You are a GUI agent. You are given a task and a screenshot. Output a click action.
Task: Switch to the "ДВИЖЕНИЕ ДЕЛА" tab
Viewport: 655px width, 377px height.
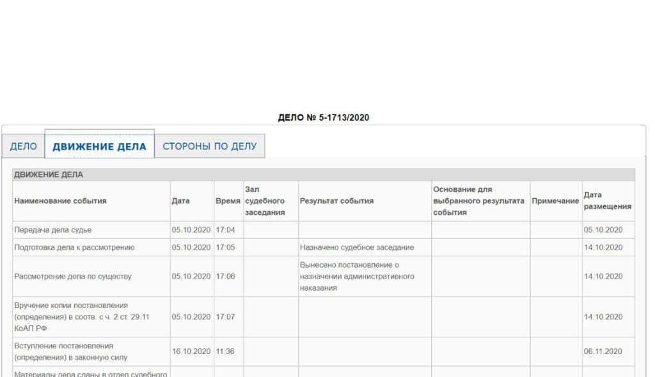(x=99, y=146)
